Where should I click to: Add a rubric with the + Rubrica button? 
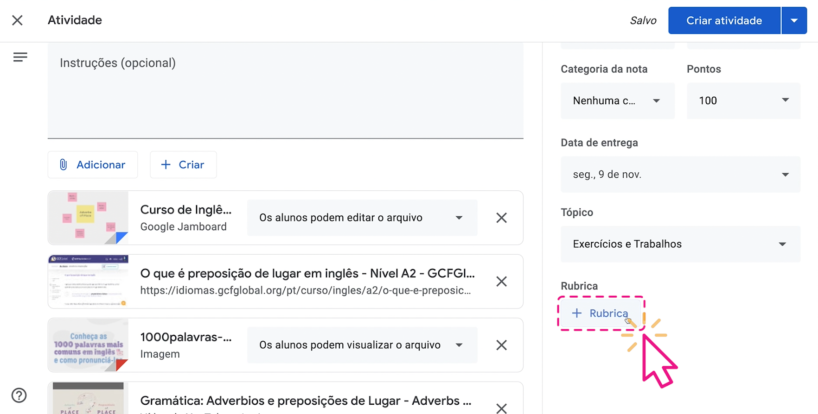[601, 314]
